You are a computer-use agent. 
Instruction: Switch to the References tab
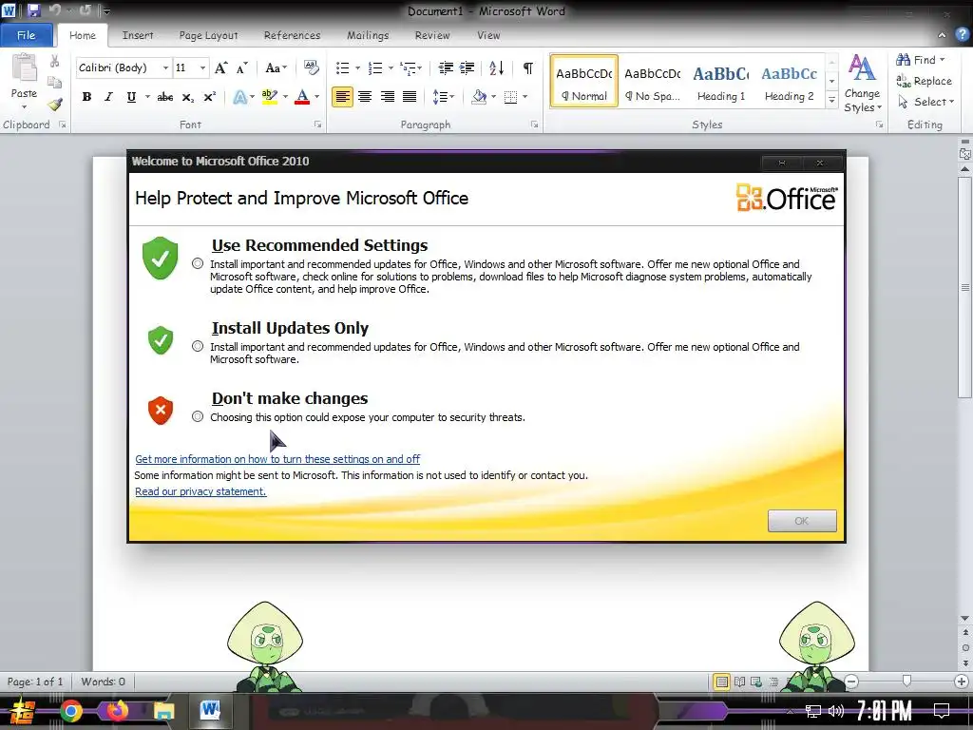coord(293,35)
